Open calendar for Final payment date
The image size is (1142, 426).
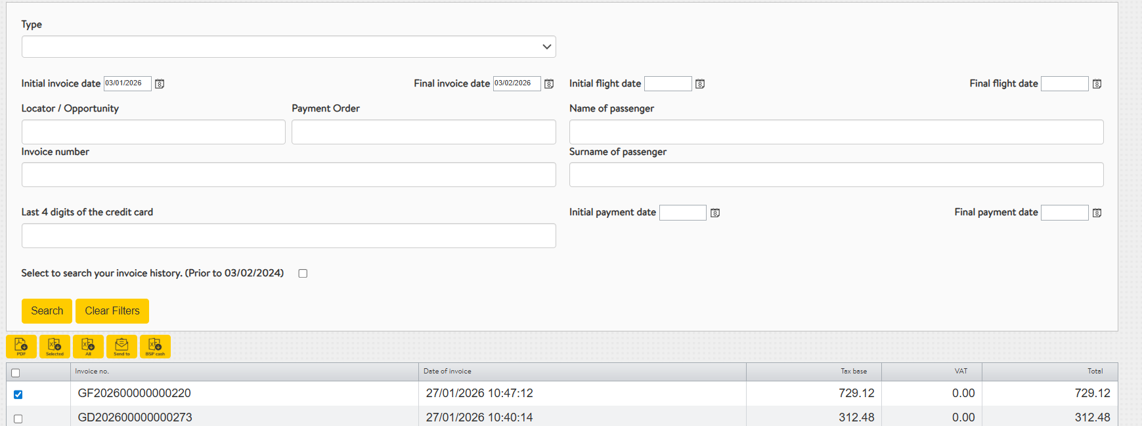(1097, 213)
